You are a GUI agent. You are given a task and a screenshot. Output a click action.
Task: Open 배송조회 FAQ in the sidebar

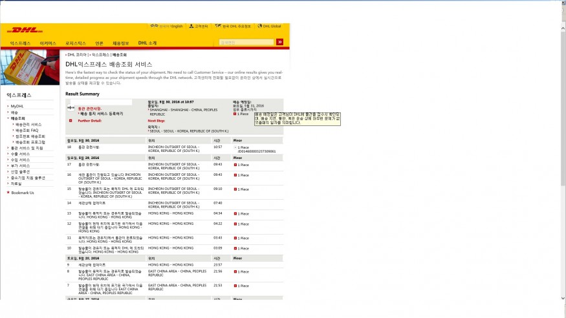27,130
